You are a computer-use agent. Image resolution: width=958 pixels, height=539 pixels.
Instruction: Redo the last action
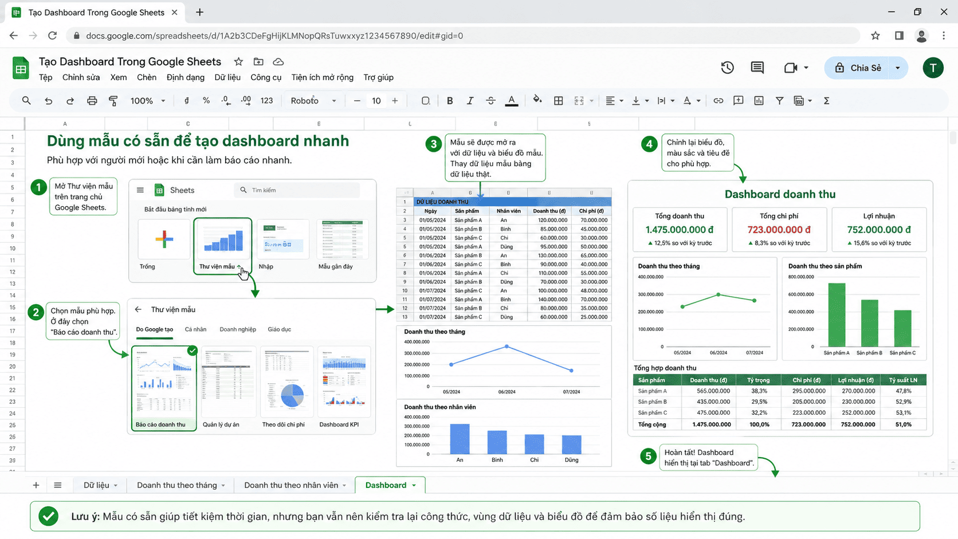pos(70,101)
